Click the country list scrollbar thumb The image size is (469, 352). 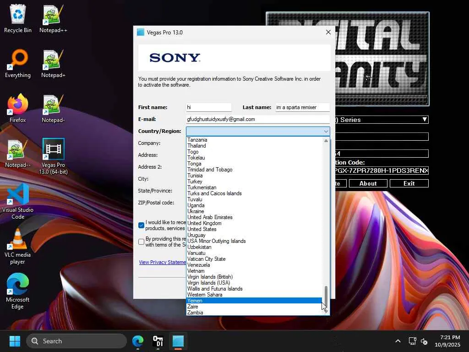tap(326, 296)
